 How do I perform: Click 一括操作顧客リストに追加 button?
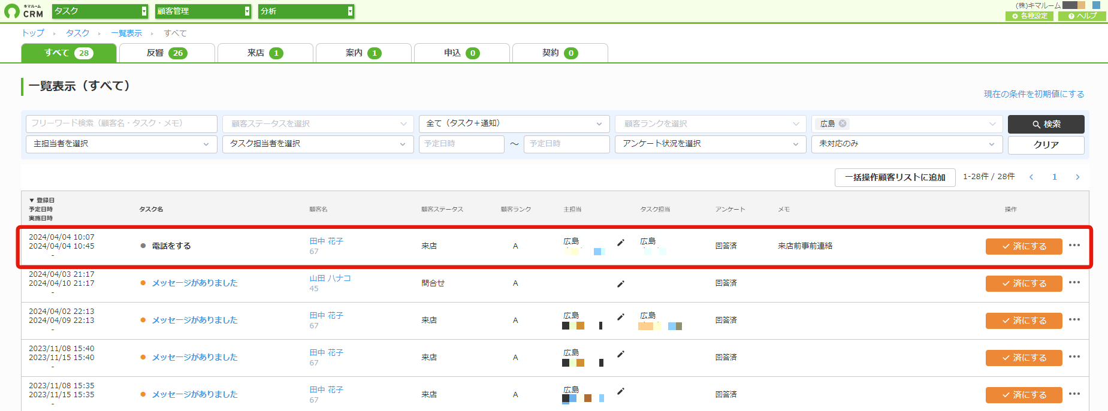895,177
